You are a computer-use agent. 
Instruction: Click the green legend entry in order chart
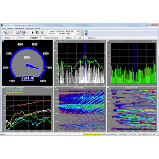coord(14,89)
